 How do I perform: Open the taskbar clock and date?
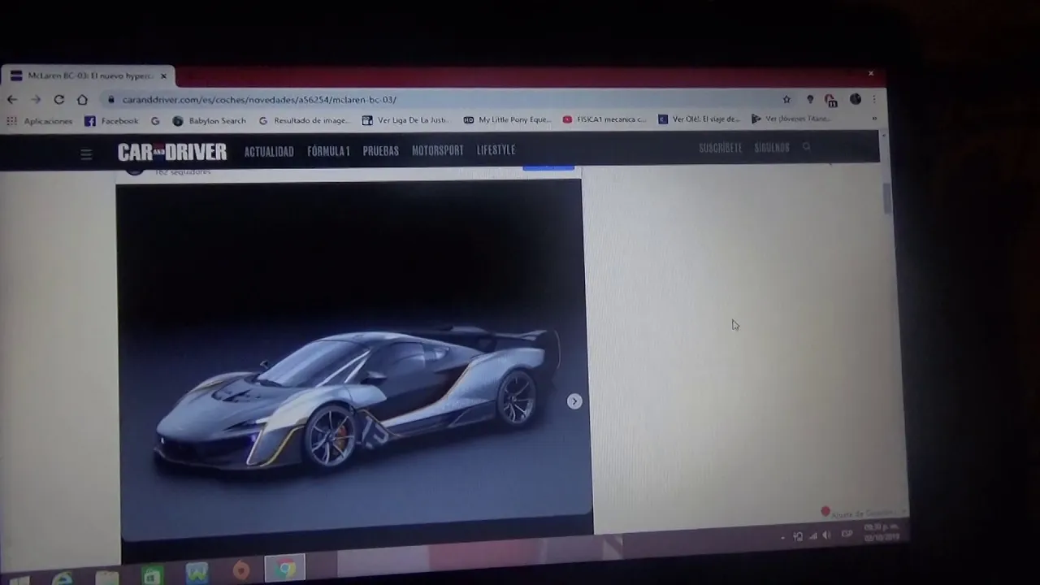[882, 533]
